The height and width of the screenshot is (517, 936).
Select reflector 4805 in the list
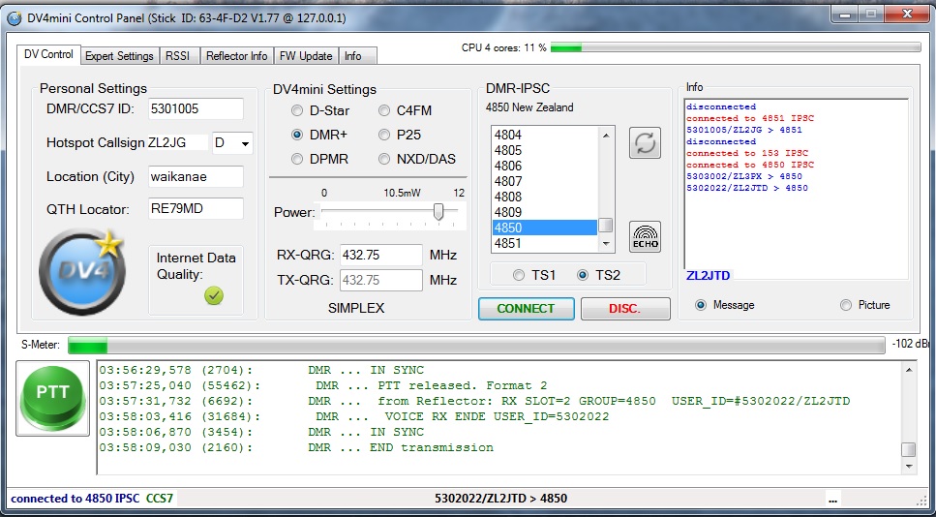tap(544, 150)
